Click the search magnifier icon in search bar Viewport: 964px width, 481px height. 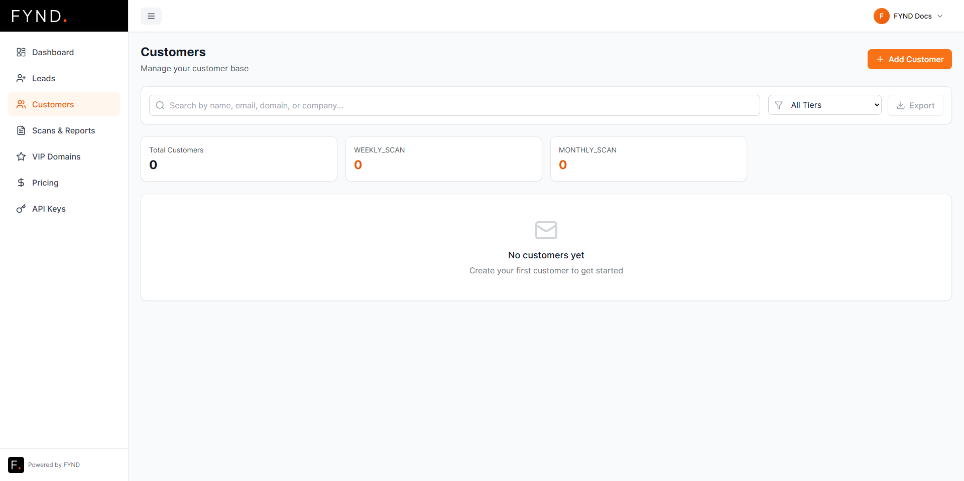pos(160,105)
